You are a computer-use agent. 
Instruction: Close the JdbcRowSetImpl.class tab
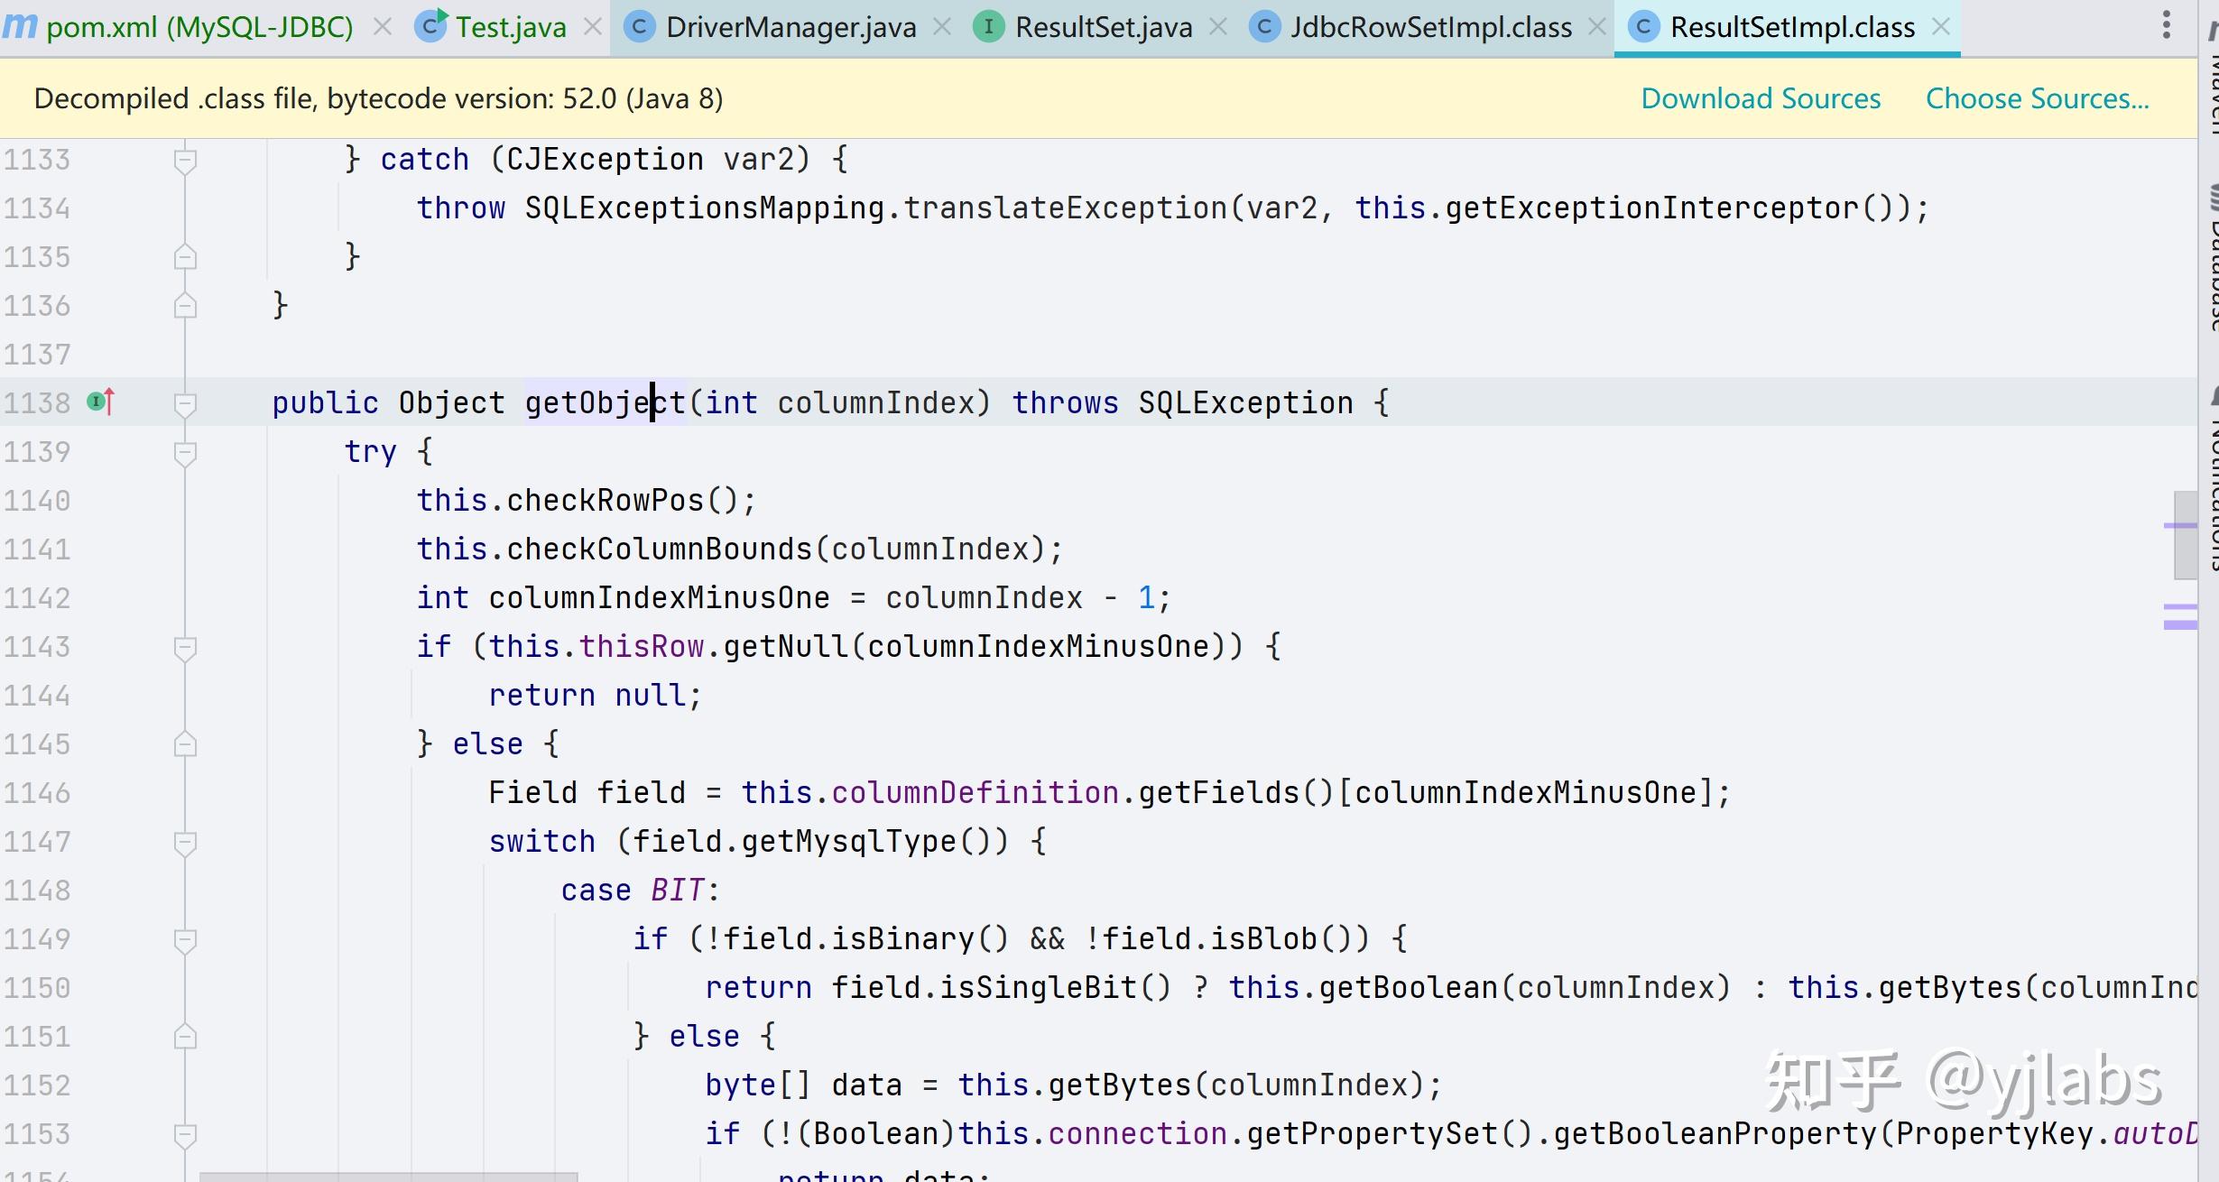pyautogui.click(x=1597, y=27)
